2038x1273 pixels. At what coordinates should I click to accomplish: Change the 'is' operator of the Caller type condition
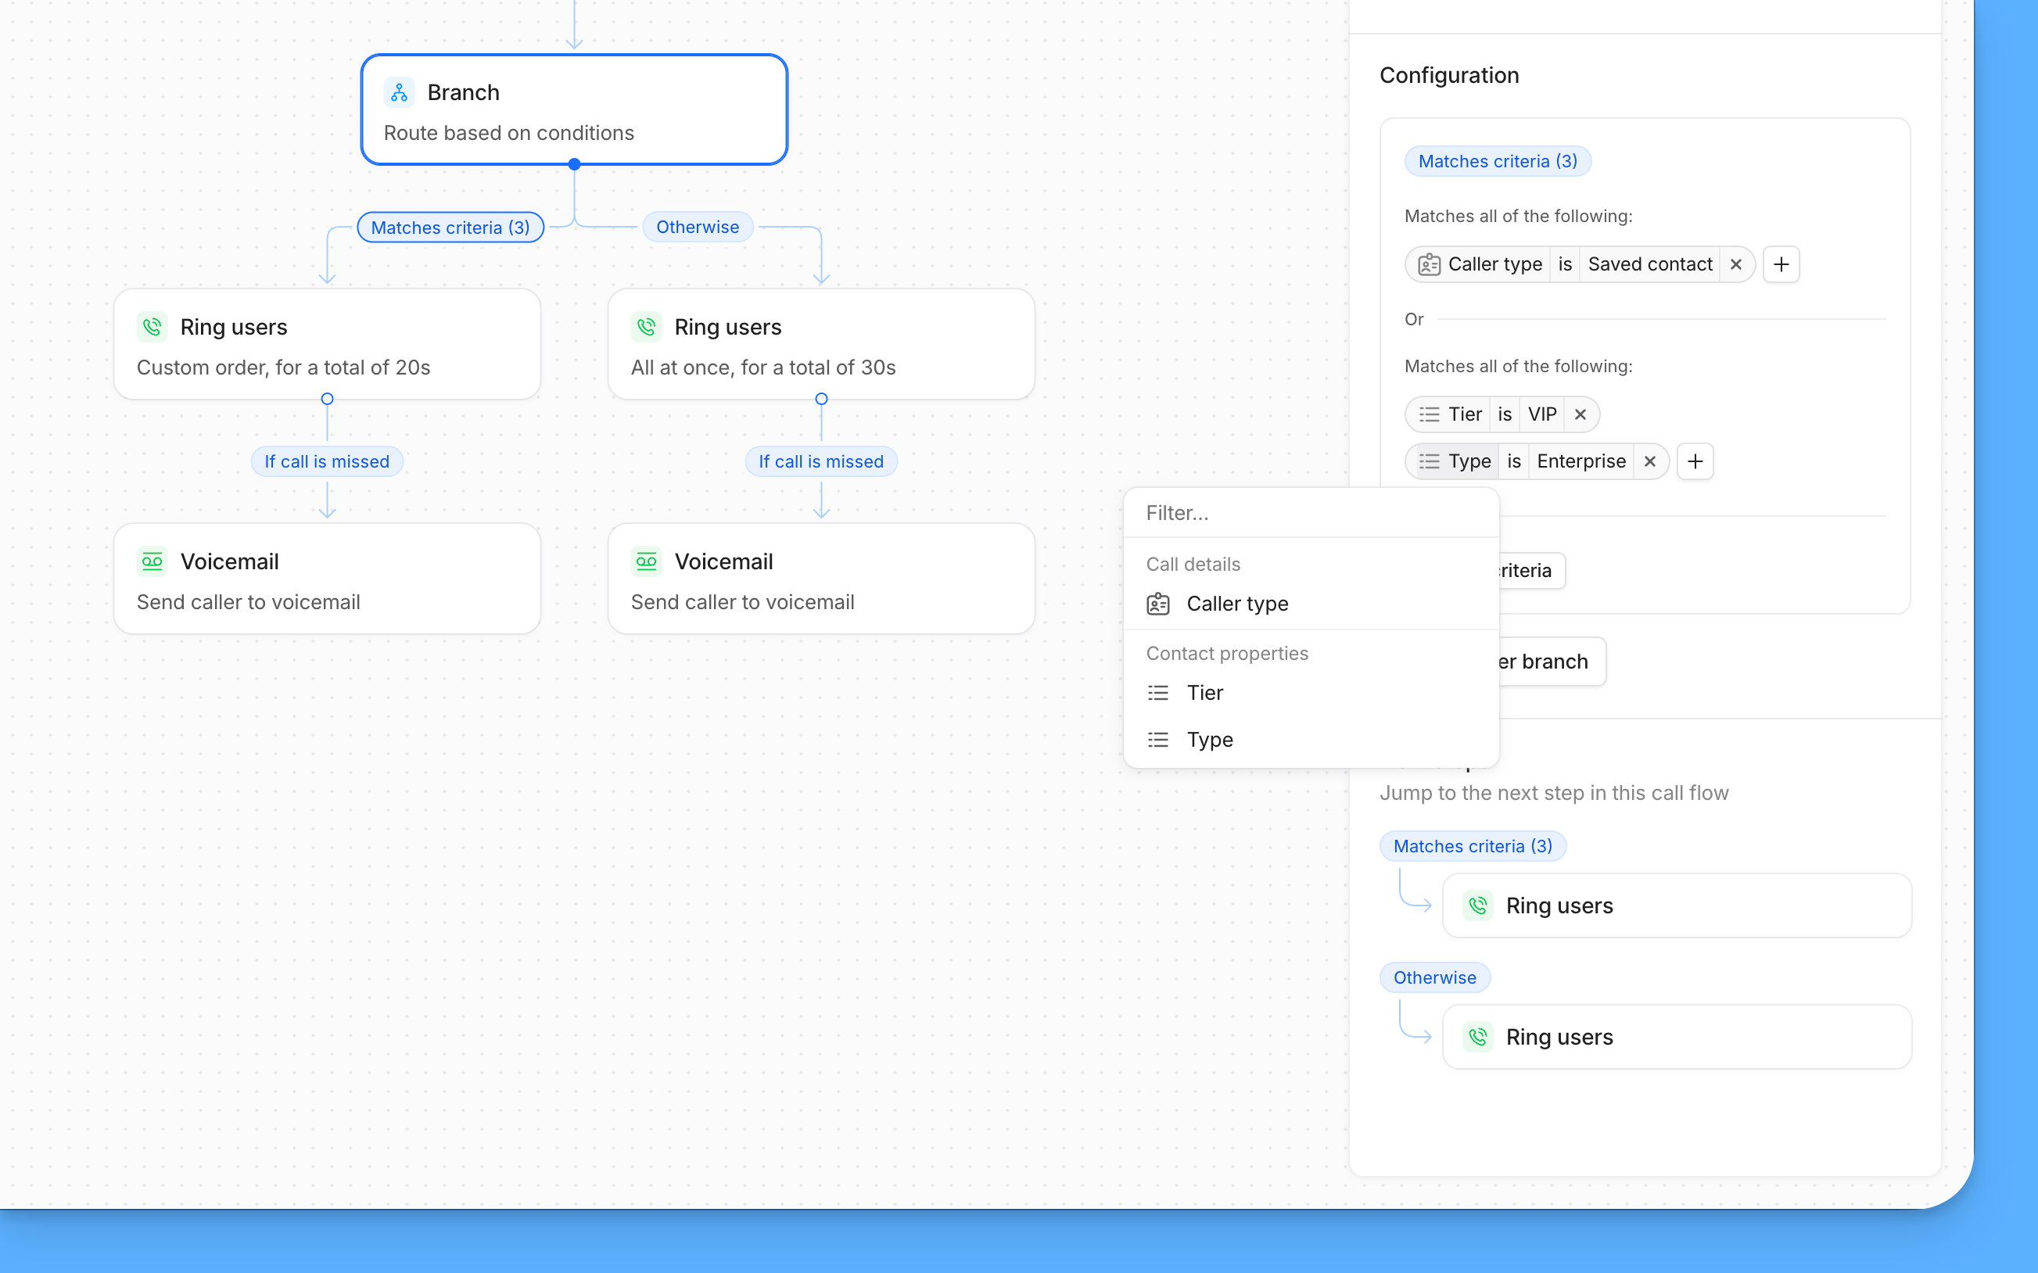[x=1565, y=264]
